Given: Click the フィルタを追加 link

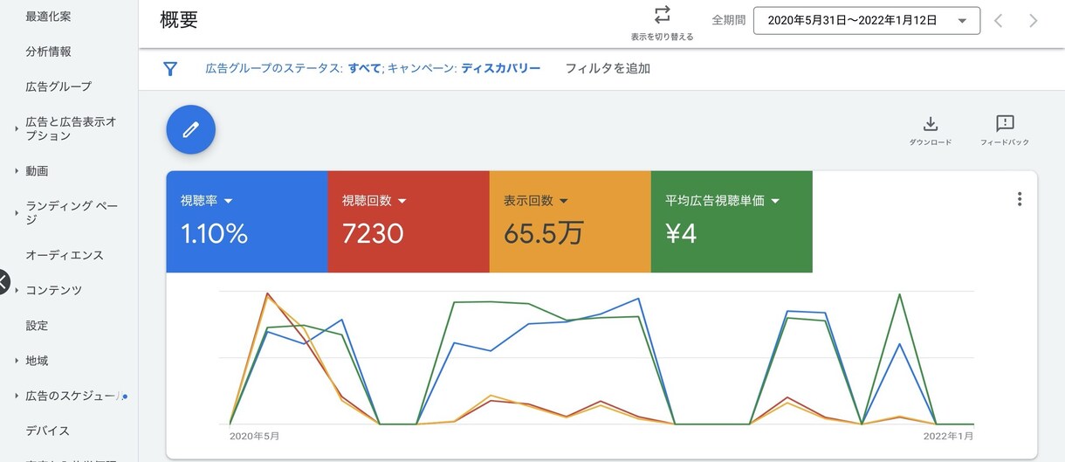Looking at the screenshot, I should (x=608, y=68).
